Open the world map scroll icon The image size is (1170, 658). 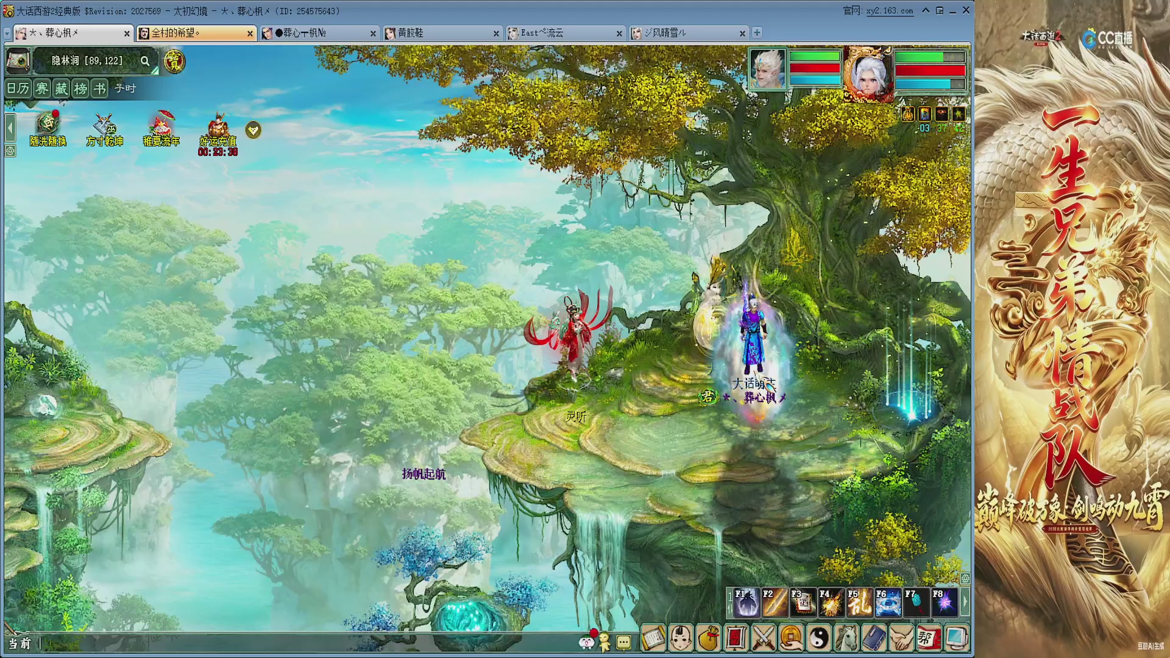point(18,61)
